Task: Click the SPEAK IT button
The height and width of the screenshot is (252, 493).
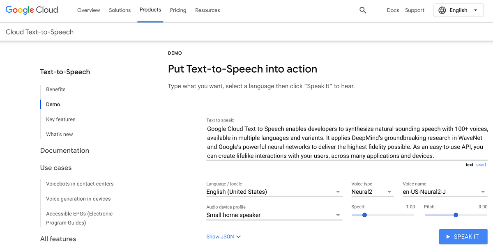Action: [463, 237]
